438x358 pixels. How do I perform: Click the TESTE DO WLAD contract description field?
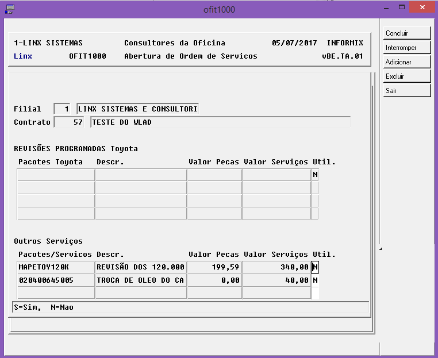[220, 122]
